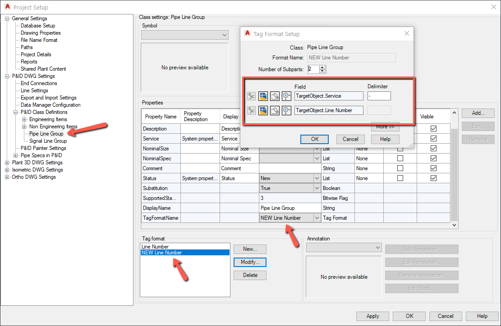Click properties table scroll up arrow
The image size is (501, 326).
point(454,112)
